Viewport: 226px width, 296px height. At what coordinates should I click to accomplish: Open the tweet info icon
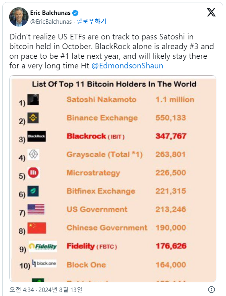tap(212, 290)
